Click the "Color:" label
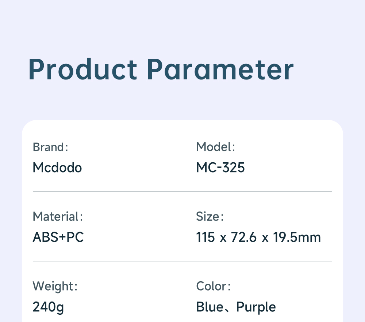 pos(213,286)
